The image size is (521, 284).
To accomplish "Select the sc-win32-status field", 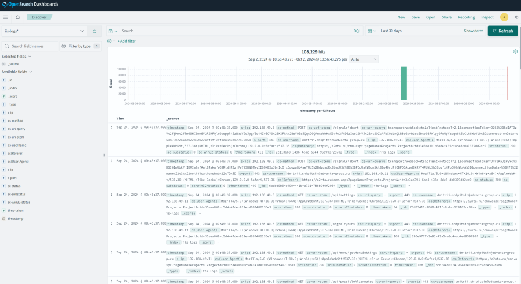I will [19, 202].
